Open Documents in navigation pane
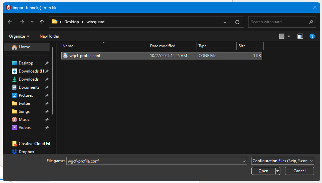 (x=26, y=87)
